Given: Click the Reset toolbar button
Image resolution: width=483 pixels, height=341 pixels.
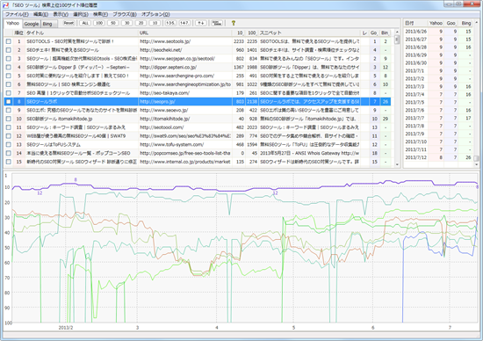Looking at the screenshot, I should [x=68, y=23].
